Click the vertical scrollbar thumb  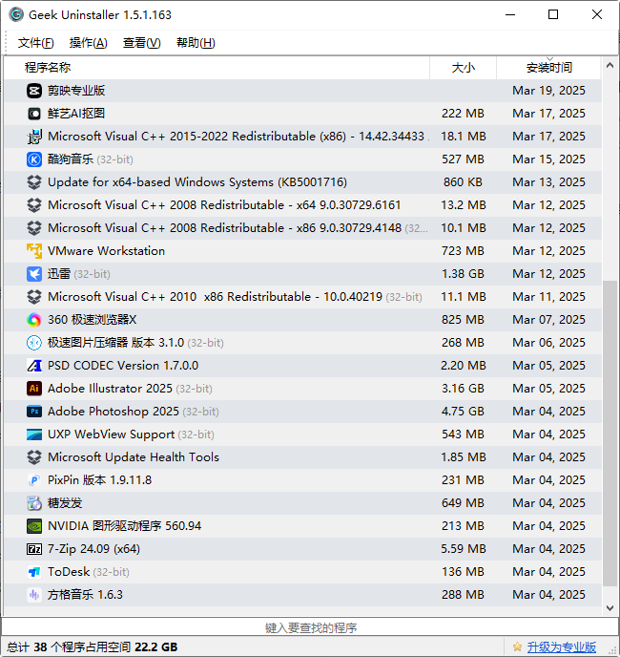click(610, 434)
